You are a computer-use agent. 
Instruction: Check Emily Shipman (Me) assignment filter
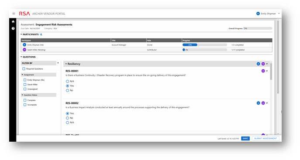click(x=25, y=80)
